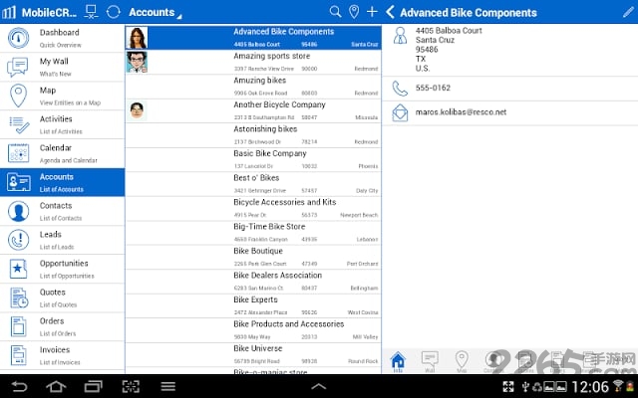This screenshot has width=638, height=398.
Task: Click phone number 555-0162
Action: tap(433, 88)
